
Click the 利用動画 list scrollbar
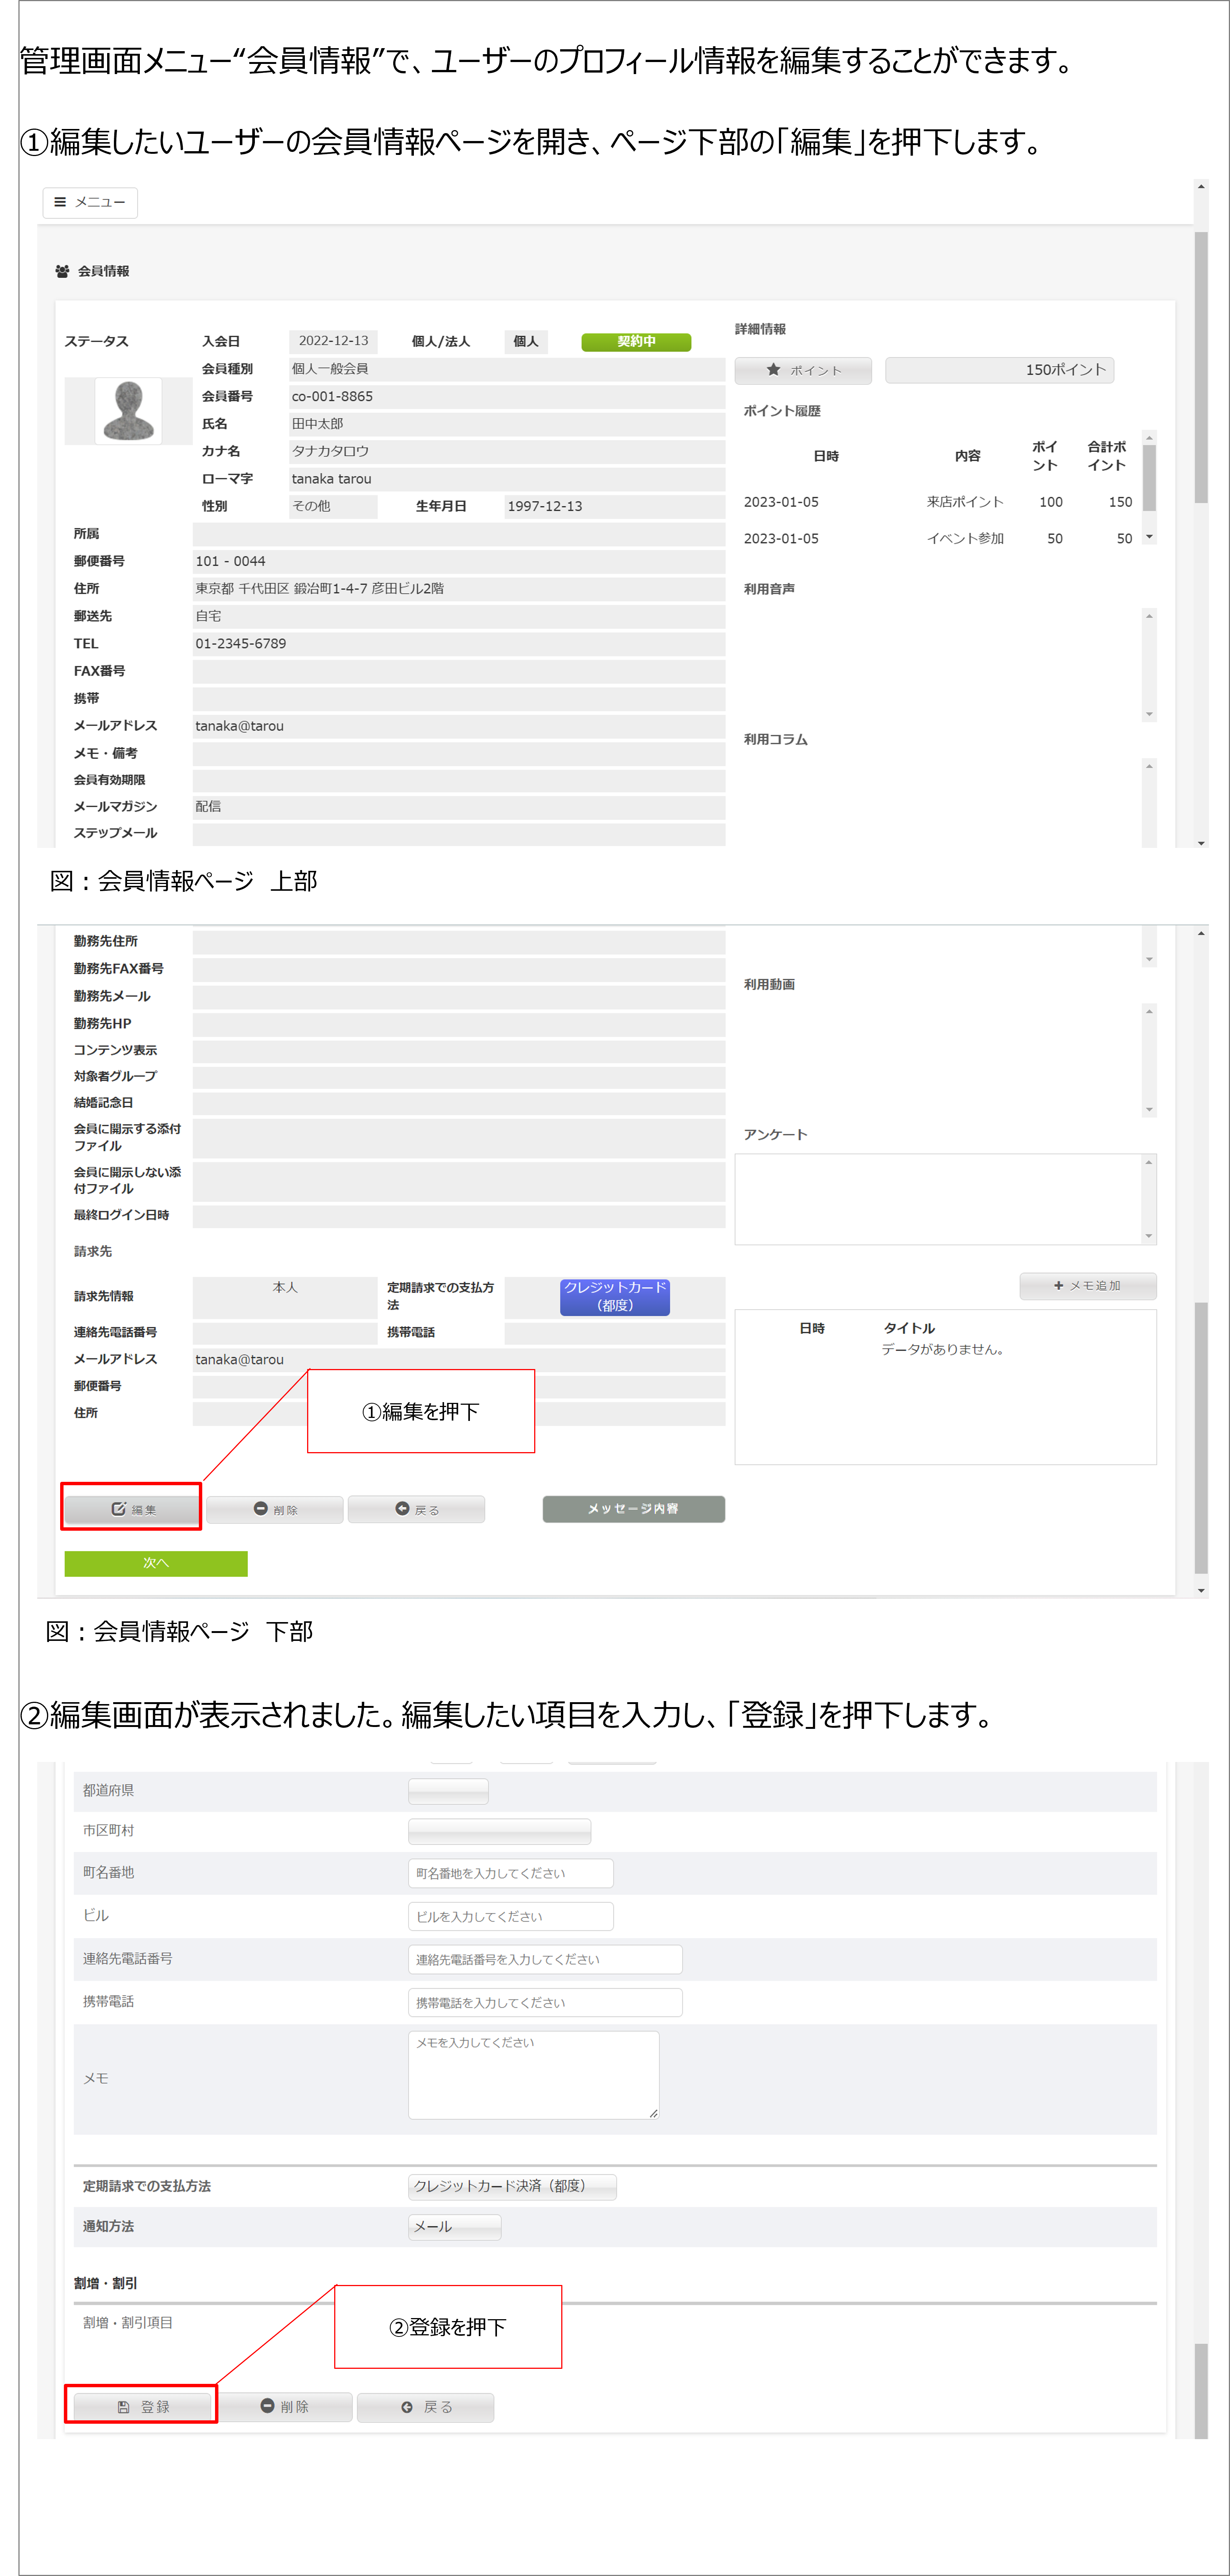1149,1060
